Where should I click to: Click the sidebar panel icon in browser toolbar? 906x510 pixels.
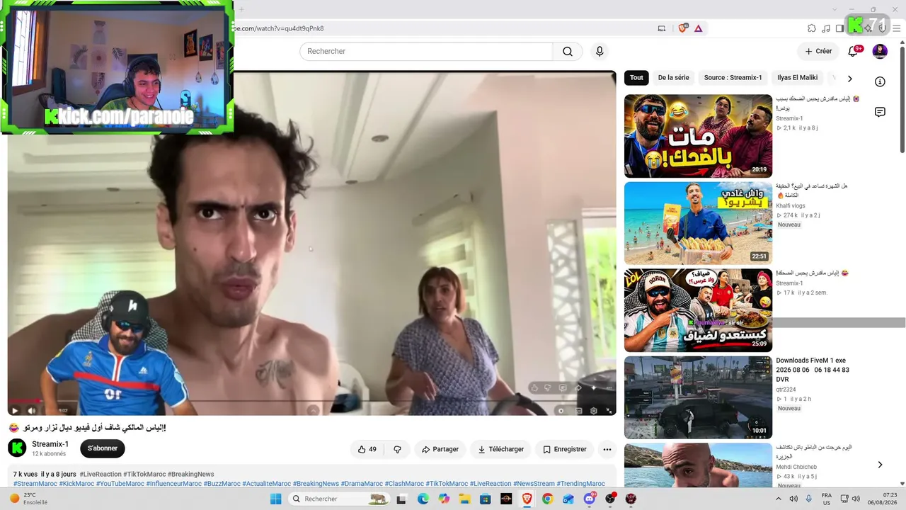[840, 28]
